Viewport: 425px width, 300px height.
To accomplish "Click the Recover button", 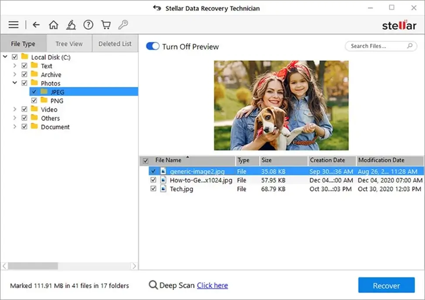I will point(386,285).
